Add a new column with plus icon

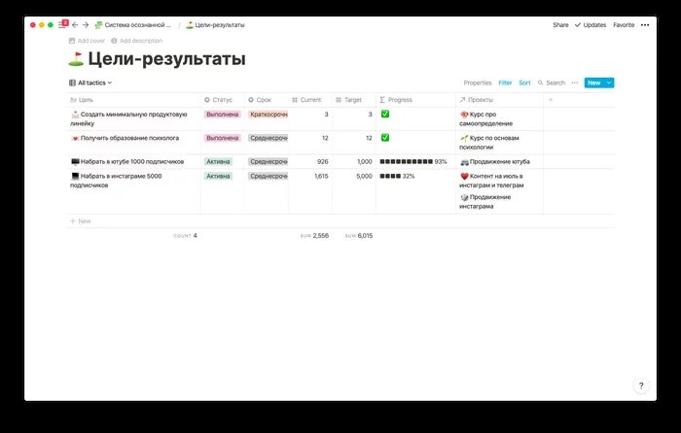551,100
